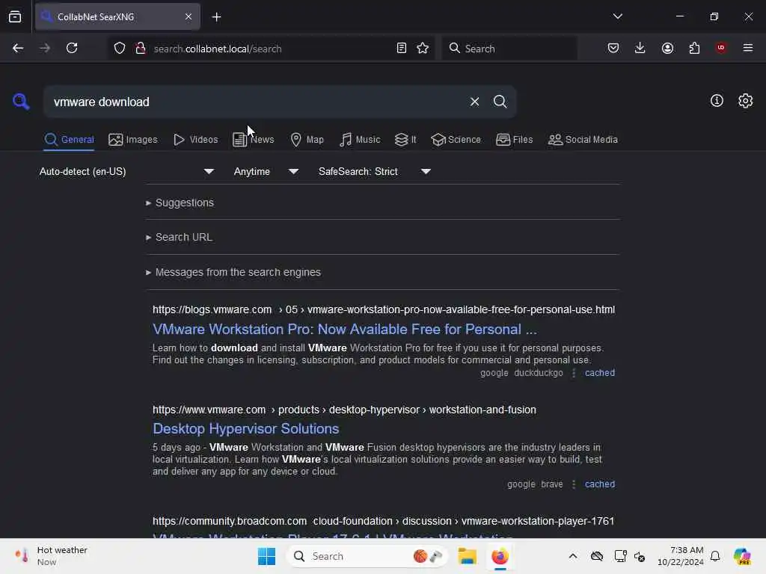Expand the Suggestions section
Image resolution: width=766 pixels, height=574 pixels.
[180, 203]
